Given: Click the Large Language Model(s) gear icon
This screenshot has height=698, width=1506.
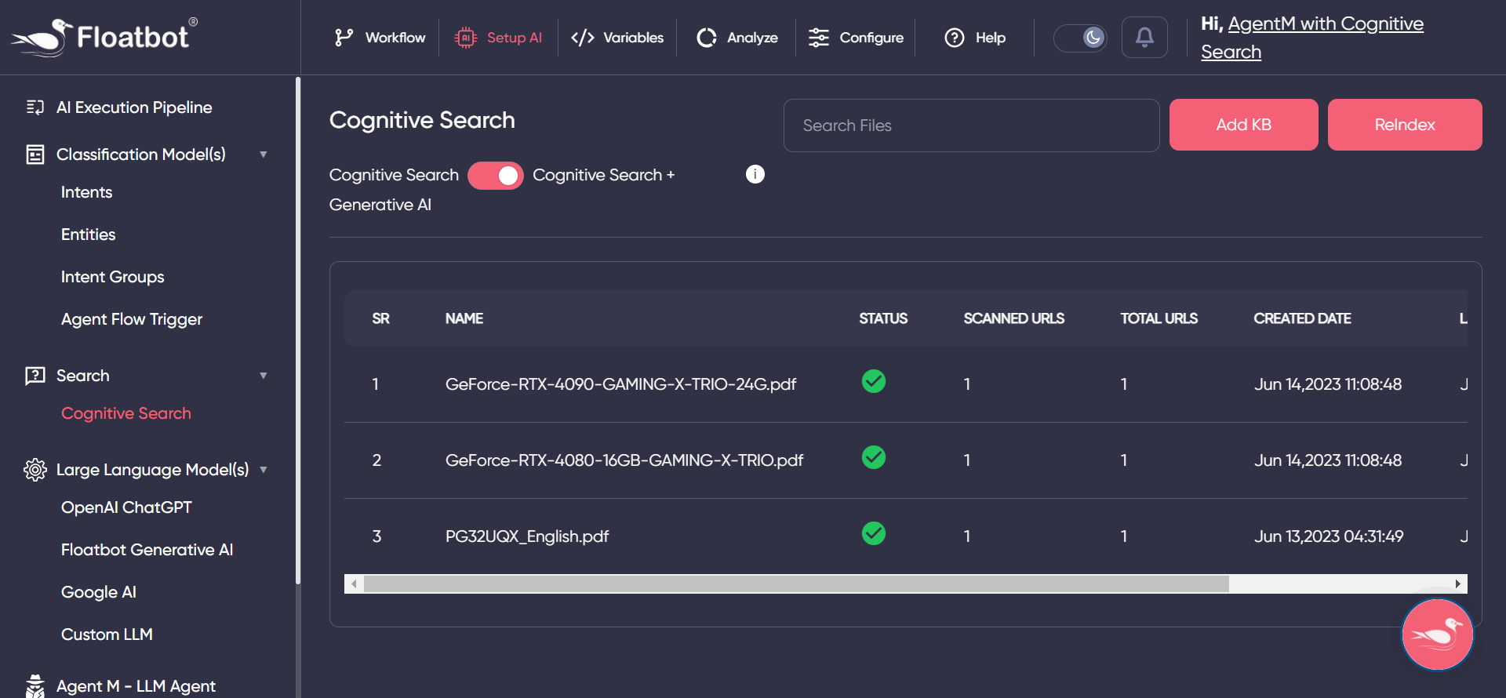Looking at the screenshot, I should click(35, 470).
